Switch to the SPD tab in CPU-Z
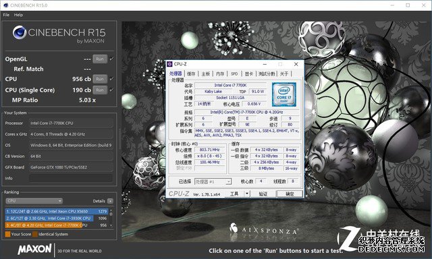 point(234,74)
